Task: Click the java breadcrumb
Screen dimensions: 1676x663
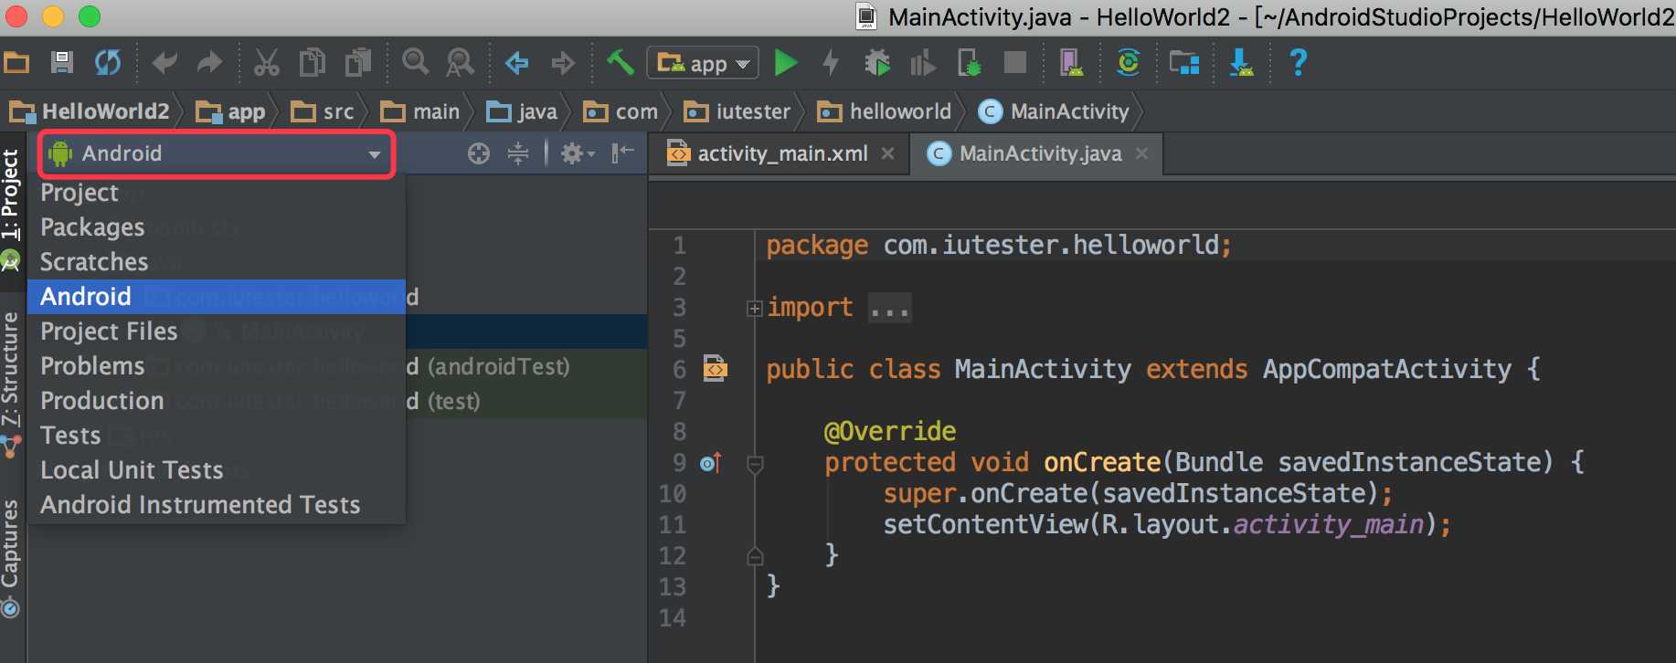Action: pyautogui.click(x=522, y=112)
